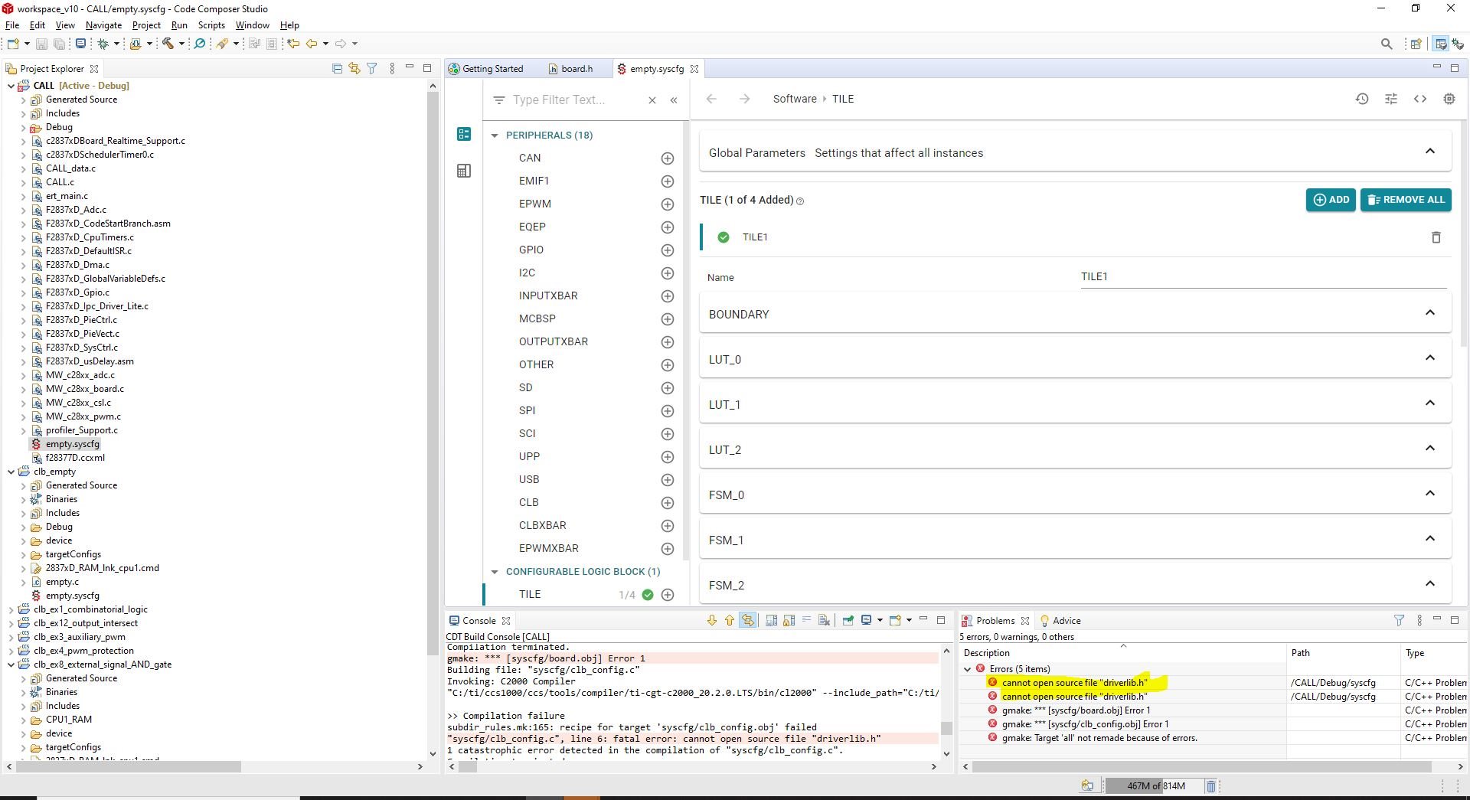Image resolution: width=1470 pixels, height=800 pixels.
Task: Click the Build hammer icon
Action: click(168, 44)
